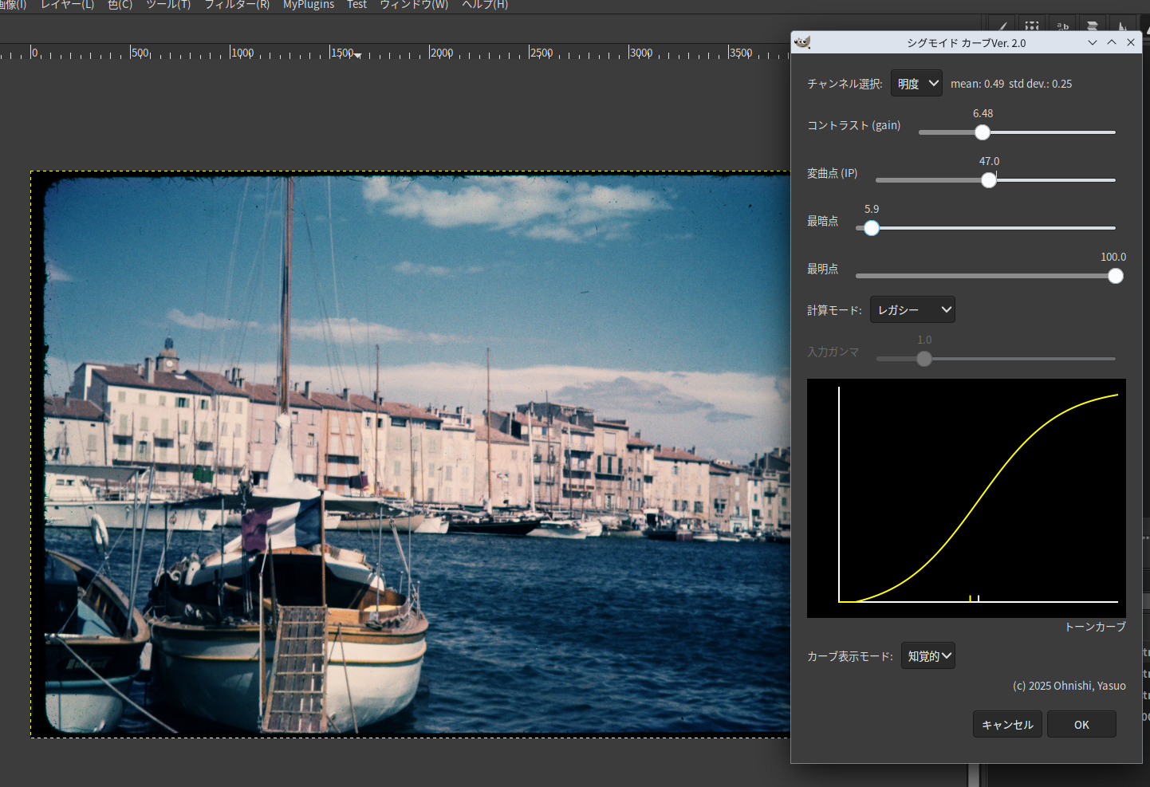Click the コントラスト (gain) slider handle
Viewport: 1150px width, 787px height.
[983, 132]
